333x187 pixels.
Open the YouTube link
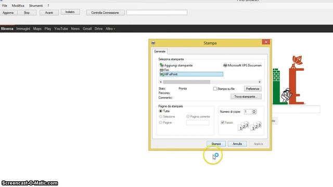coord(61,29)
